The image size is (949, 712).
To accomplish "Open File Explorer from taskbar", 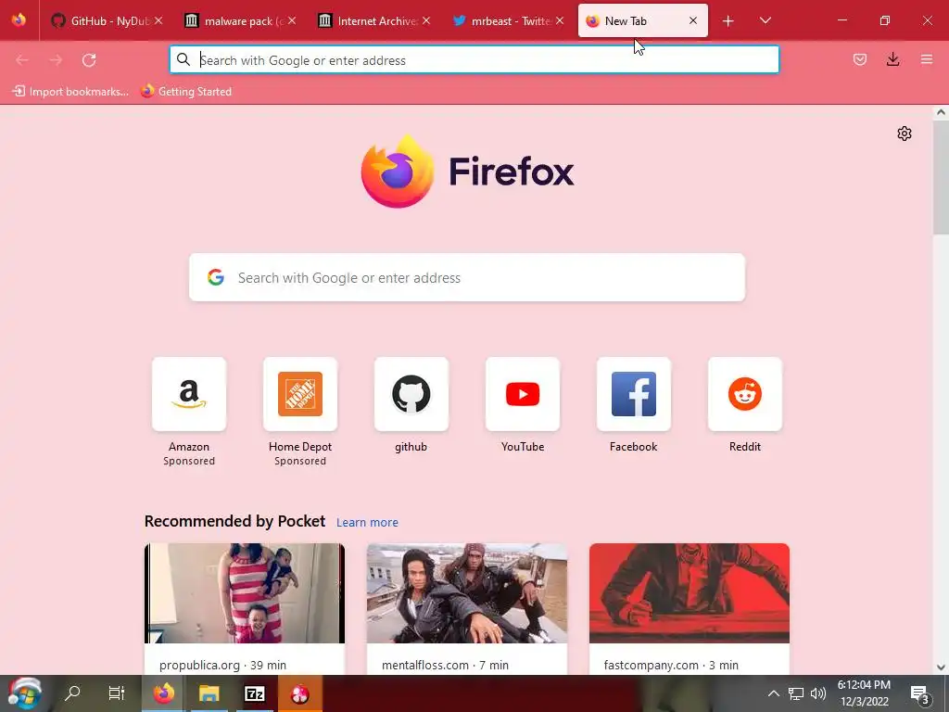I will (209, 693).
